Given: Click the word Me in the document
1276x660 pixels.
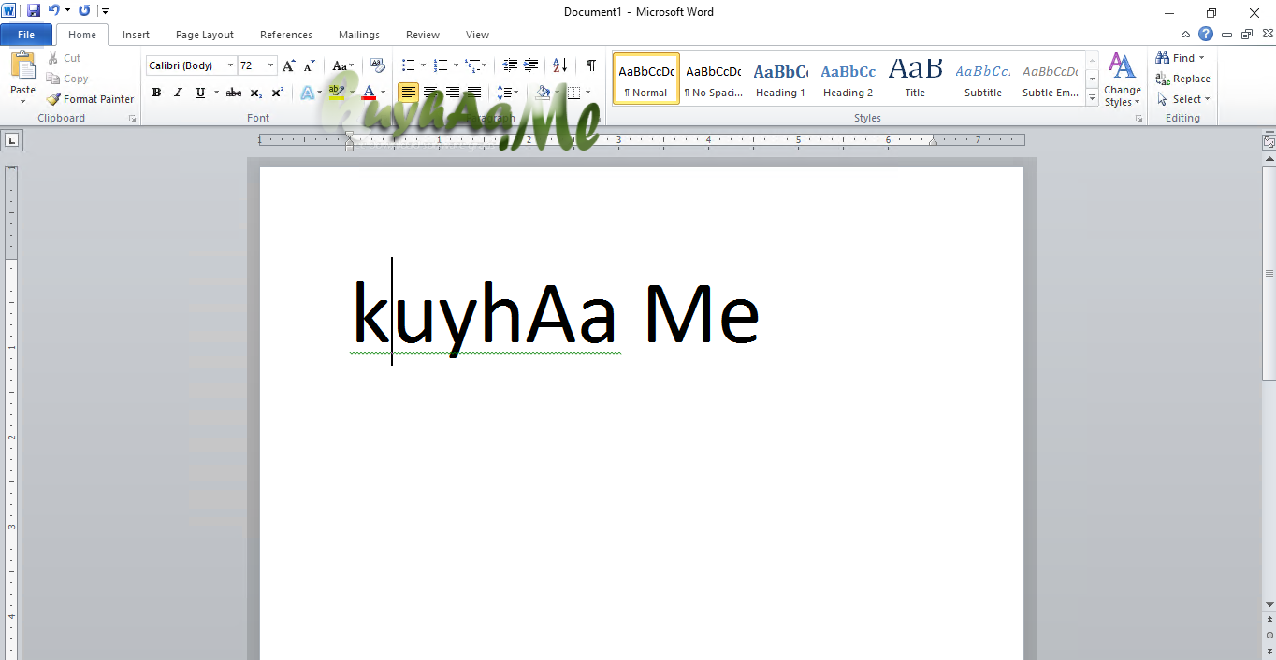Looking at the screenshot, I should (701, 315).
